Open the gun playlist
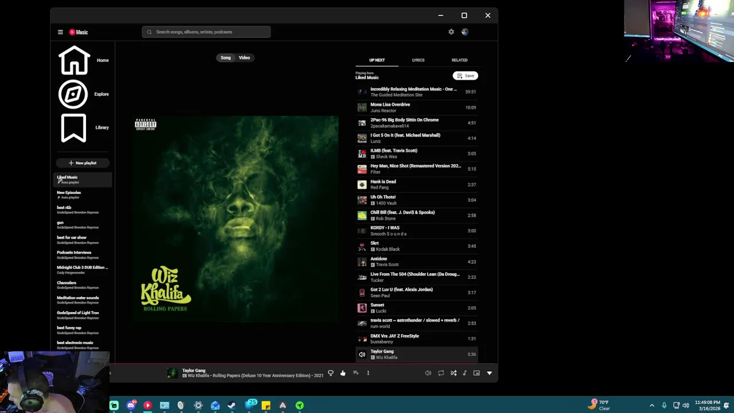Image resolution: width=734 pixels, height=413 pixels. tap(84, 224)
